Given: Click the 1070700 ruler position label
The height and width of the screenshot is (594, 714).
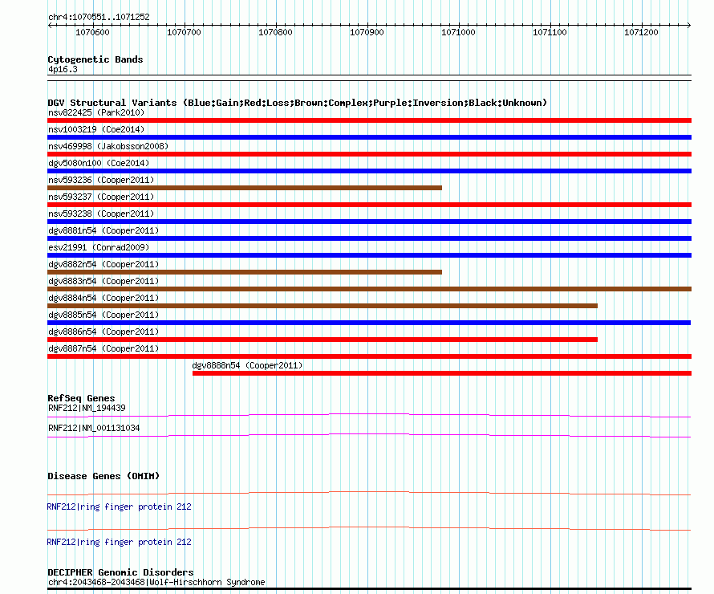Looking at the screenshot, I should pyautogui.click(x=184, y=32).
